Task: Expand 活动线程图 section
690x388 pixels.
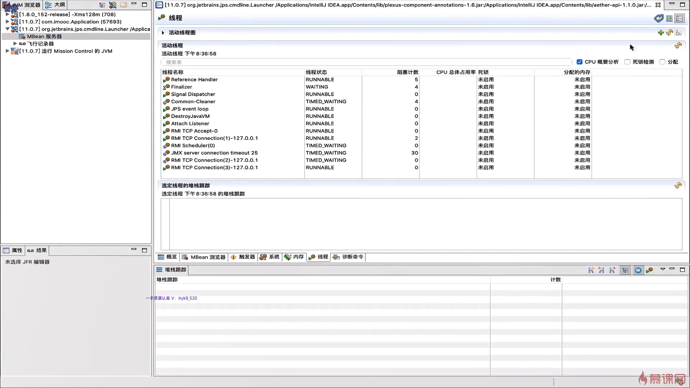Action: [x=163, y=33]
